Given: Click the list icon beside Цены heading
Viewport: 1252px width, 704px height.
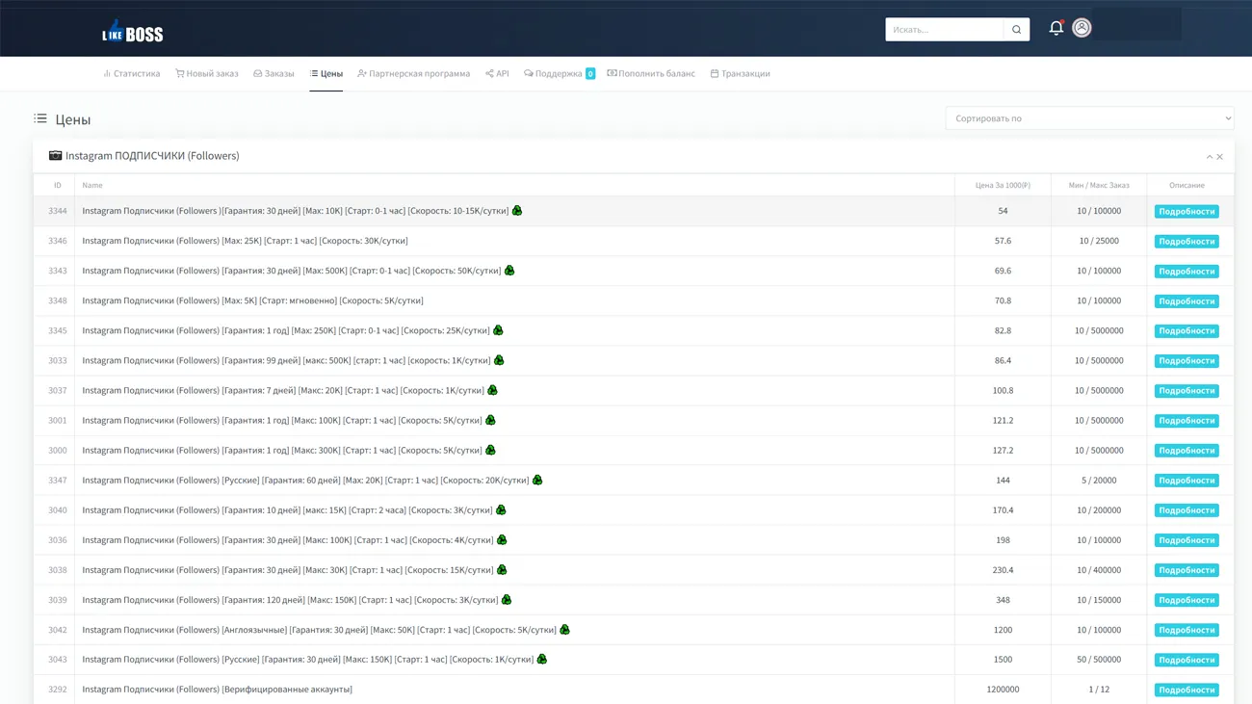Looking at the screenshot, I should click(40, 118).
